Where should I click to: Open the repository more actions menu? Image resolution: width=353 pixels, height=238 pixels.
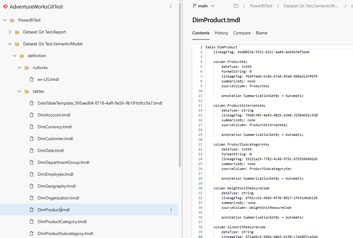click(x=171, y=6)
